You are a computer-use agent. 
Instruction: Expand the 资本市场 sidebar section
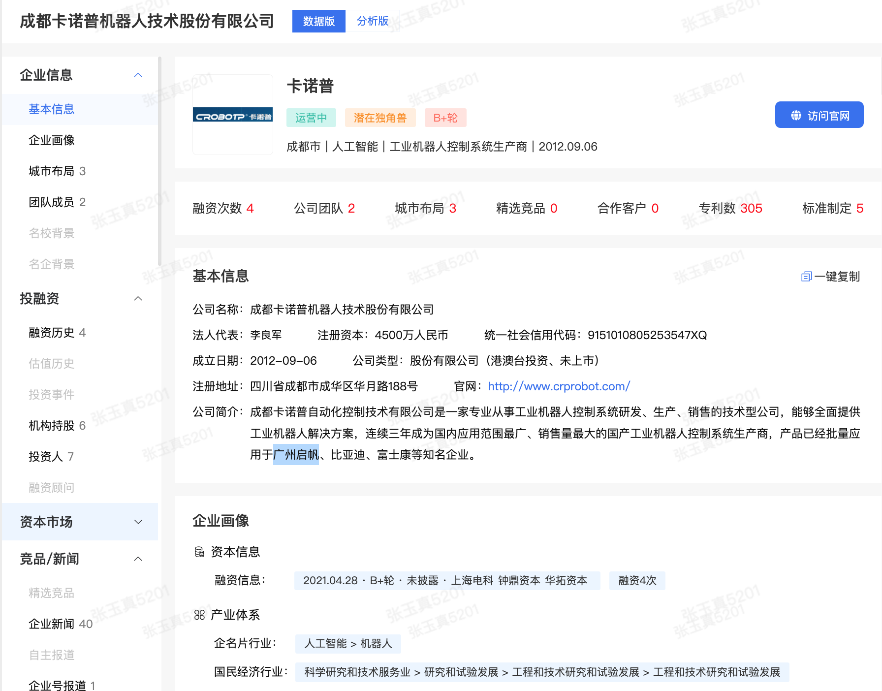pos(138,522)
